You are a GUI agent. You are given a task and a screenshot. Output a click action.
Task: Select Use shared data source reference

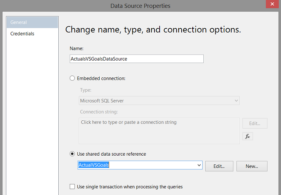click(x=72, y=154)
